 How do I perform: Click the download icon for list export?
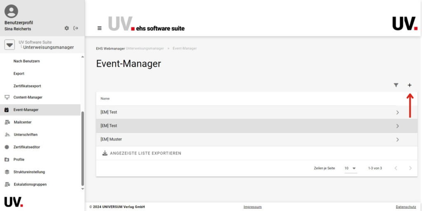tap(105, 153)
